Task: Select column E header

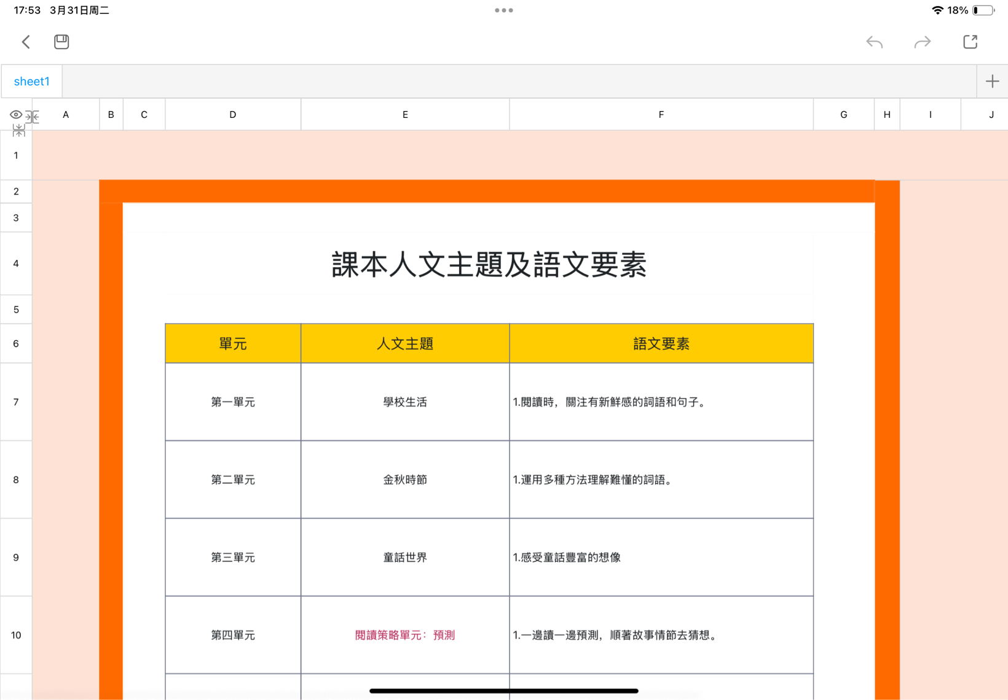Action: coord(405,115)
